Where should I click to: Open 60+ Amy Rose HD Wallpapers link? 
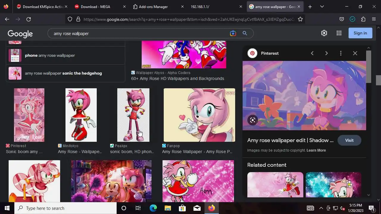click(178, 78)
